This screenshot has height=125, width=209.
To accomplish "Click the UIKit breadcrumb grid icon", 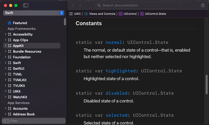I will click(71, 14).
